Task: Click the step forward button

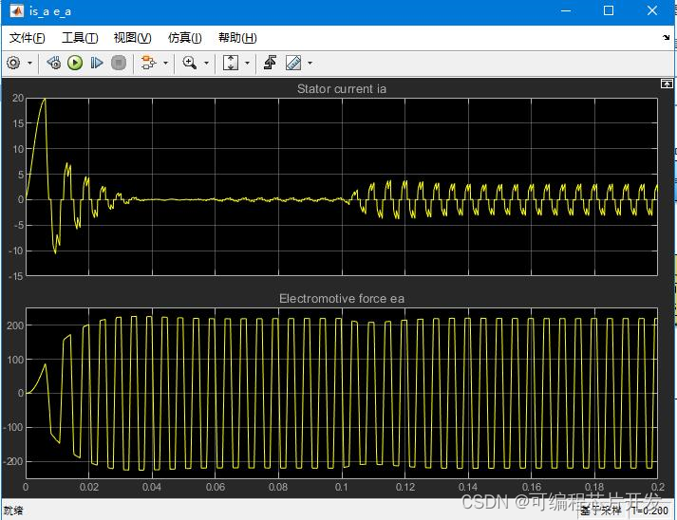Action: pos(96,63)
